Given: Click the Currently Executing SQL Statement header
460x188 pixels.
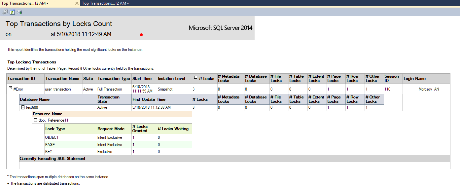Looking at the screenshot, I should (53, 159).
